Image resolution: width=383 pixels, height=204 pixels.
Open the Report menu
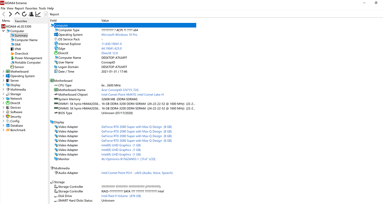19,8
